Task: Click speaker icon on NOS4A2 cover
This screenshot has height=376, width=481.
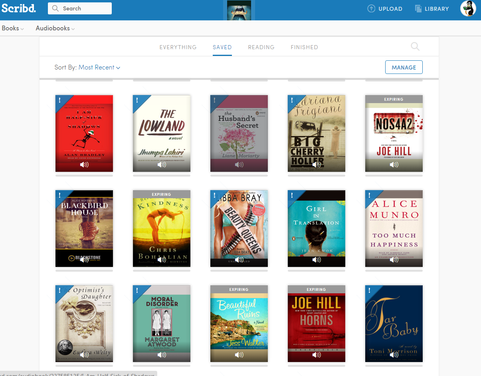Action: 394,165
